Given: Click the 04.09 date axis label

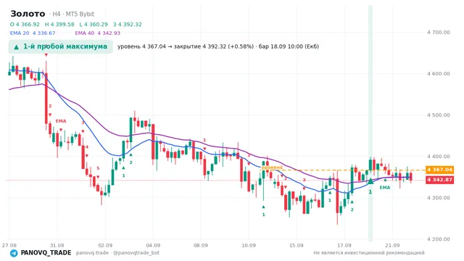Looking at the screenshot, I should [x=153, y=245].
